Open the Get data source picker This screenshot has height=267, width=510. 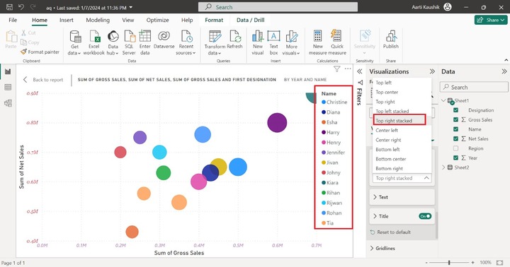click(x=74, y=42)
